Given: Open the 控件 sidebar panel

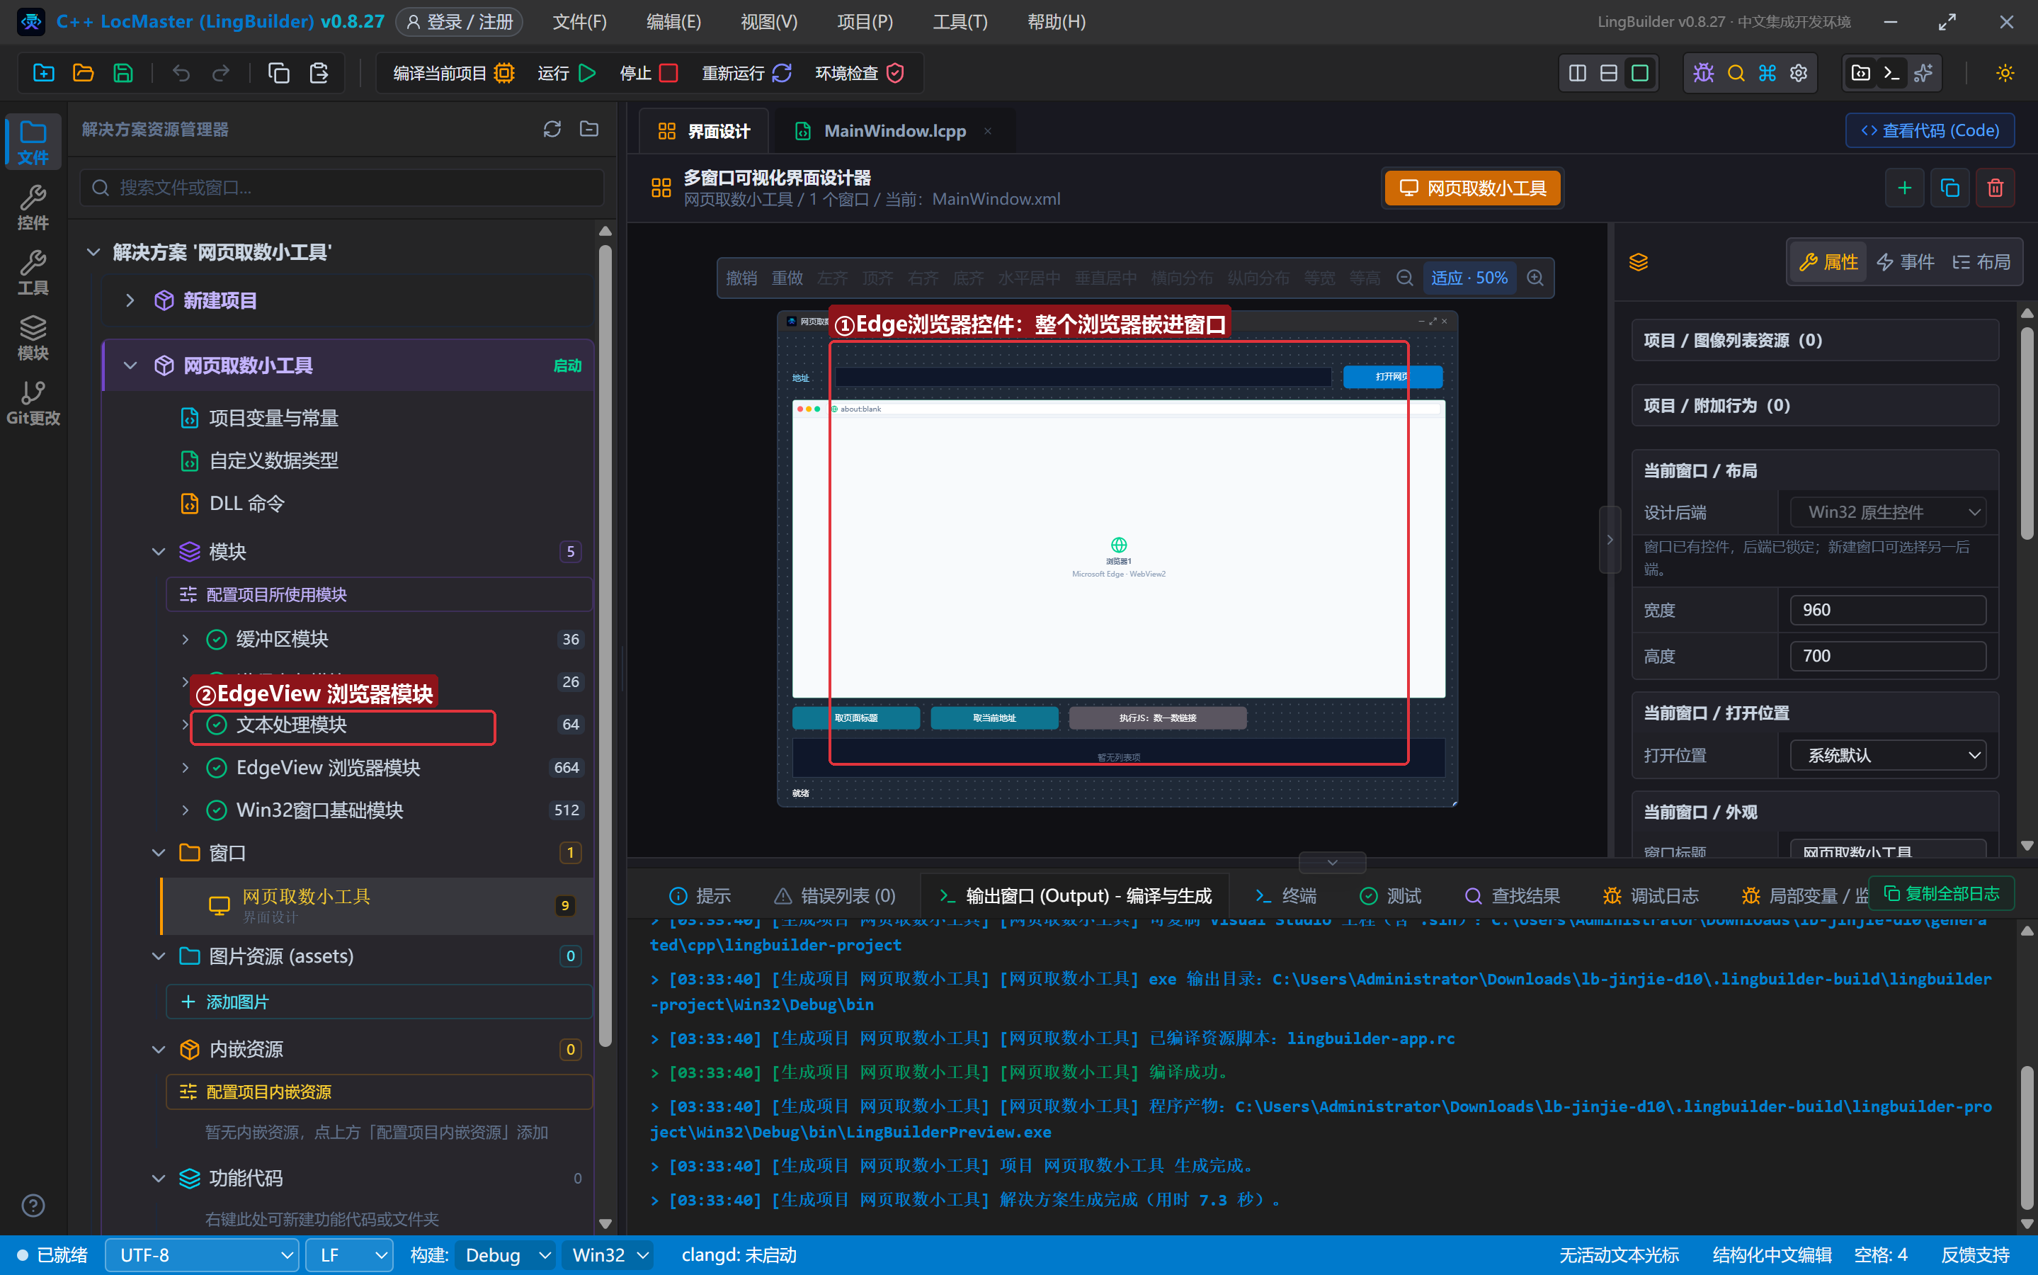Looking at the screenshot, I should pos(33,208).
